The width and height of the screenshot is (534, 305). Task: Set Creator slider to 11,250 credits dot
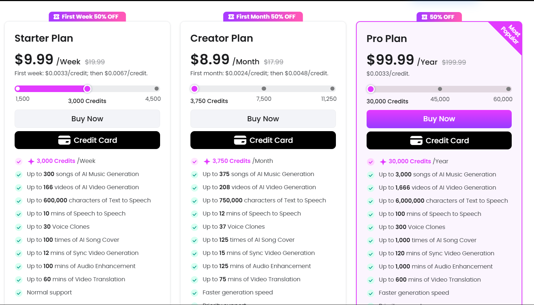tap(332, 89)
